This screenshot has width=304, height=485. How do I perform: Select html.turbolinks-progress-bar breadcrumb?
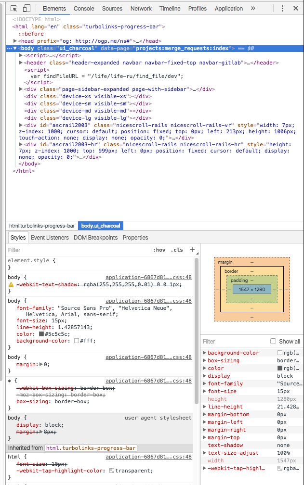point(42,226)
